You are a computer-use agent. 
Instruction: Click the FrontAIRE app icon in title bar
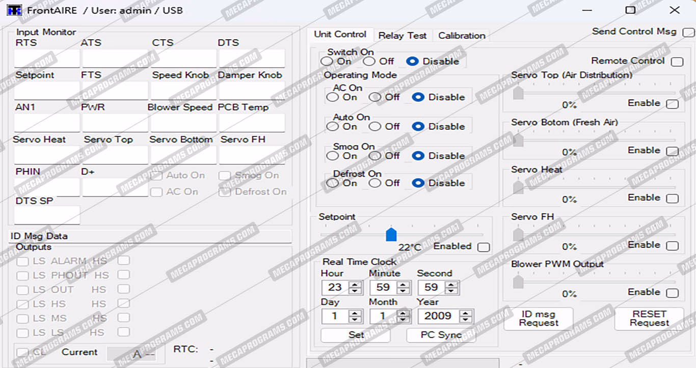(14, 10)
